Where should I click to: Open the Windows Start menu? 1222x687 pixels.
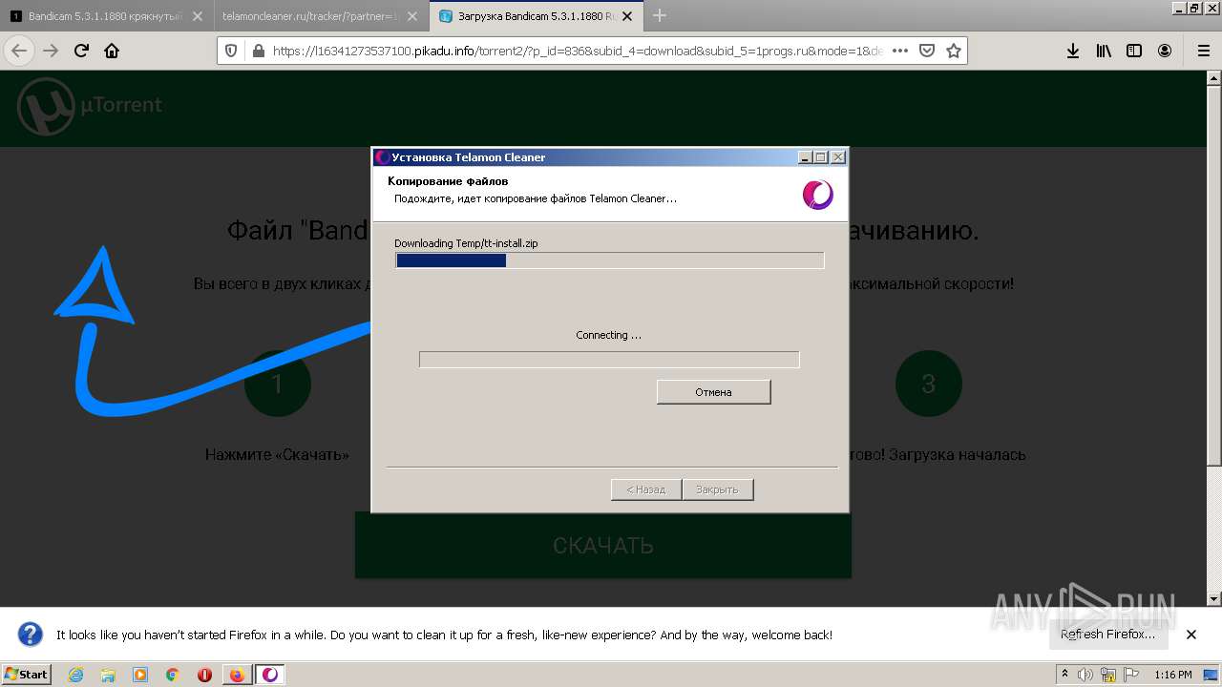click(27, 674)
